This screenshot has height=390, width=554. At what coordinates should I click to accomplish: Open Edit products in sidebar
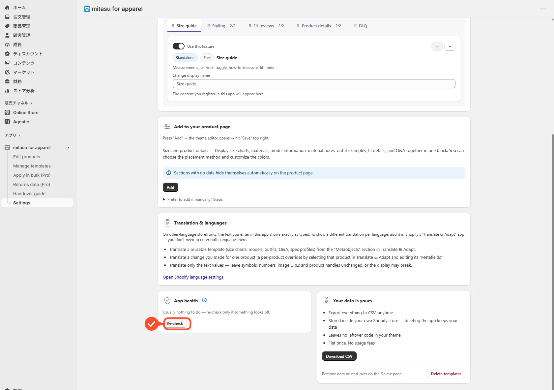tap(27, 157)
